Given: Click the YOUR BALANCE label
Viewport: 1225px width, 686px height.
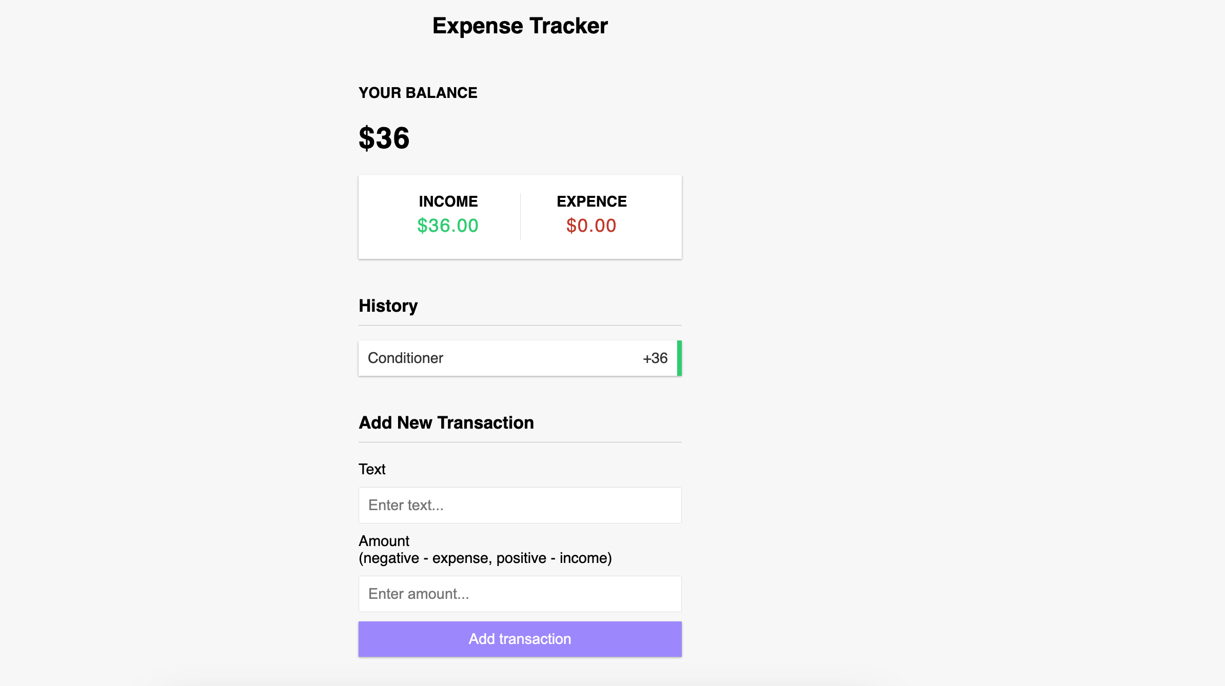Looking at the screenshot, I should [x=418, y=93].
